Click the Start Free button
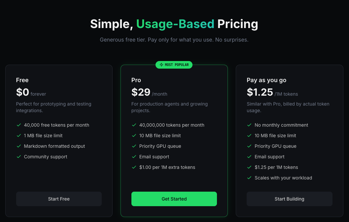 (x=59, y=199)
